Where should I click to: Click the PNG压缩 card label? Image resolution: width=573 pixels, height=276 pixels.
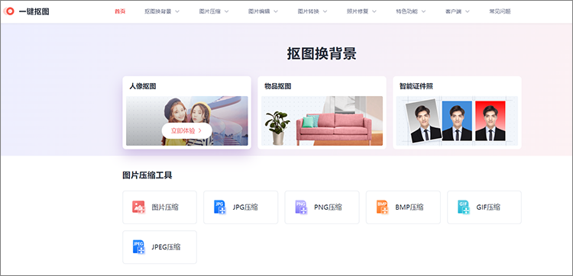328,207
